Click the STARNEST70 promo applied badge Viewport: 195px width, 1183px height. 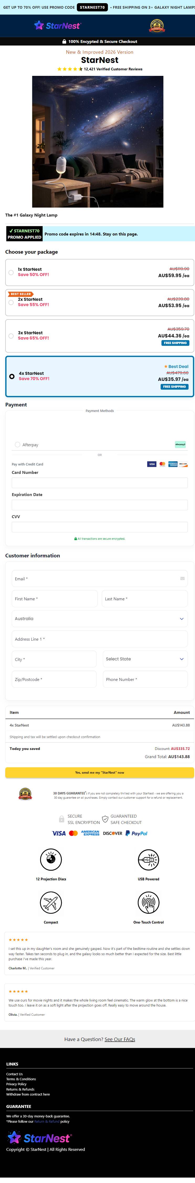(24, 234)
